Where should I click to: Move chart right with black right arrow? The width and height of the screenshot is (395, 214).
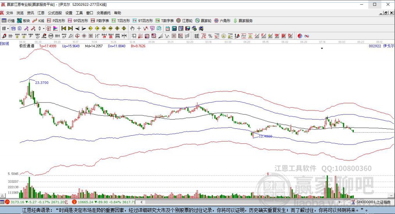point(84,29)
